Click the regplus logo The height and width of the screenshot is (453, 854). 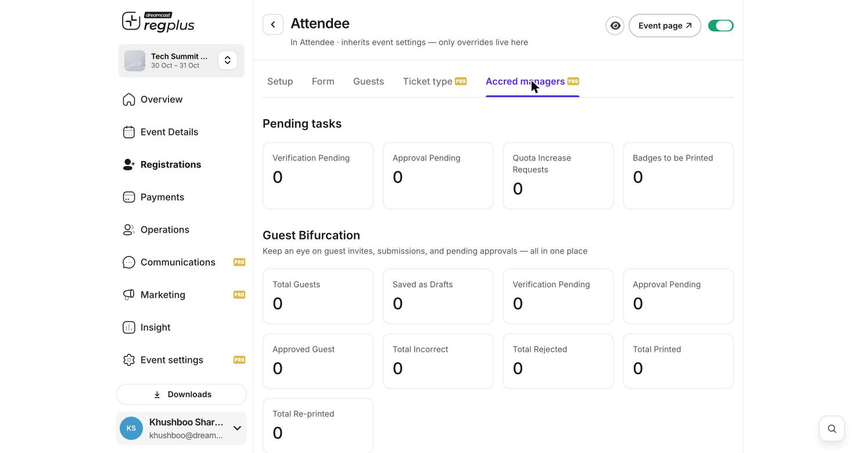coord(158,22)
